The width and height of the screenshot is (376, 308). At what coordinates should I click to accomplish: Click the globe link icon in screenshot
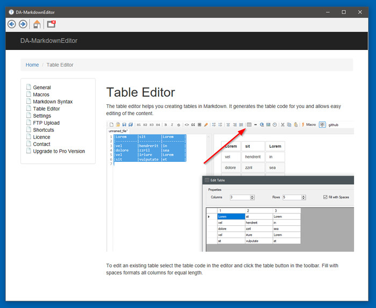pos(262,125)
